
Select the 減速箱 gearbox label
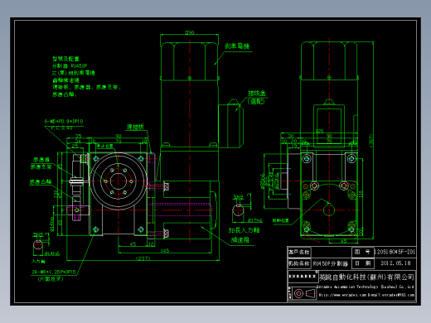tap(240, 240)
